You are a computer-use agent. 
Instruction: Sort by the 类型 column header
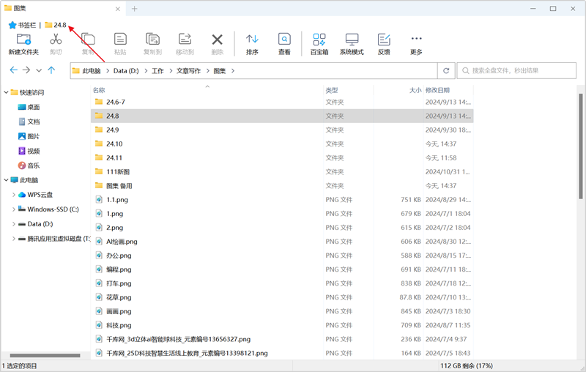point(332,90)
